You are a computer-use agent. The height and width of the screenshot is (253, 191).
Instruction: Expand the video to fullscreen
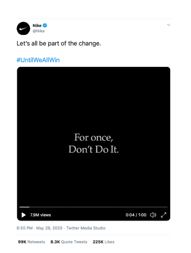164,215
